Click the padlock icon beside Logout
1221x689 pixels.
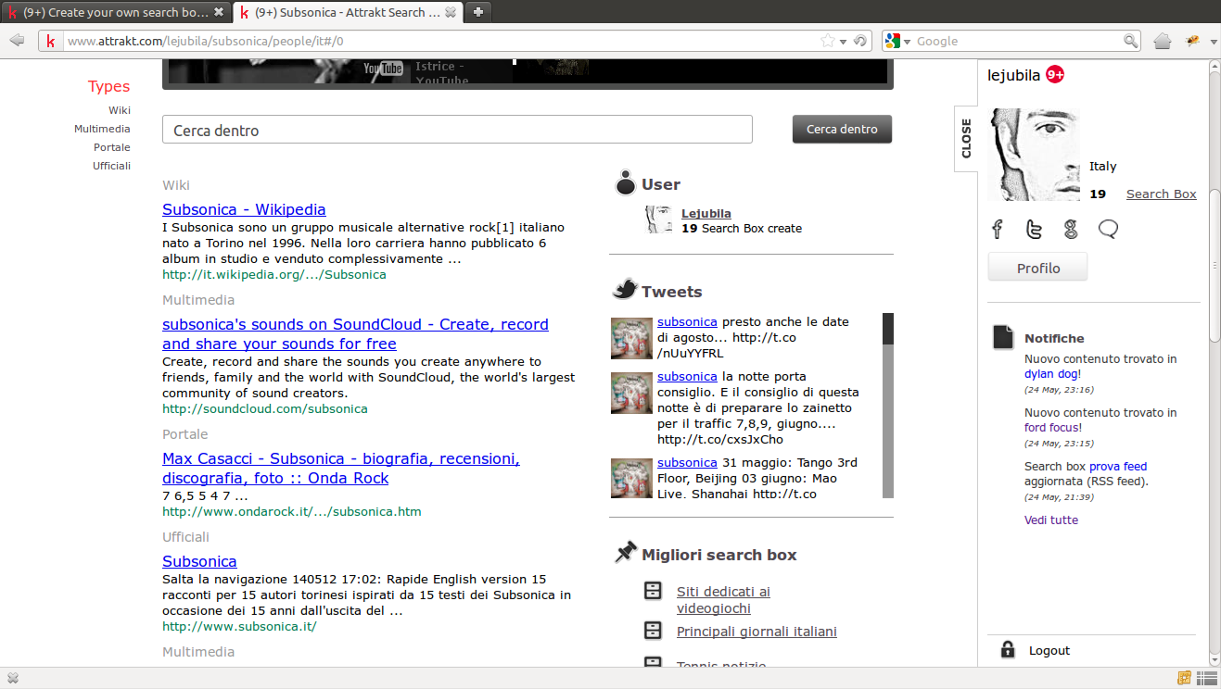click(1008, 649)
